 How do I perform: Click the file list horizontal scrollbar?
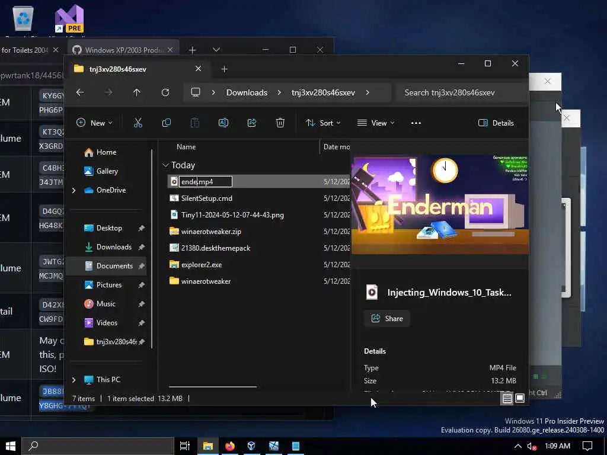[213, 386]
